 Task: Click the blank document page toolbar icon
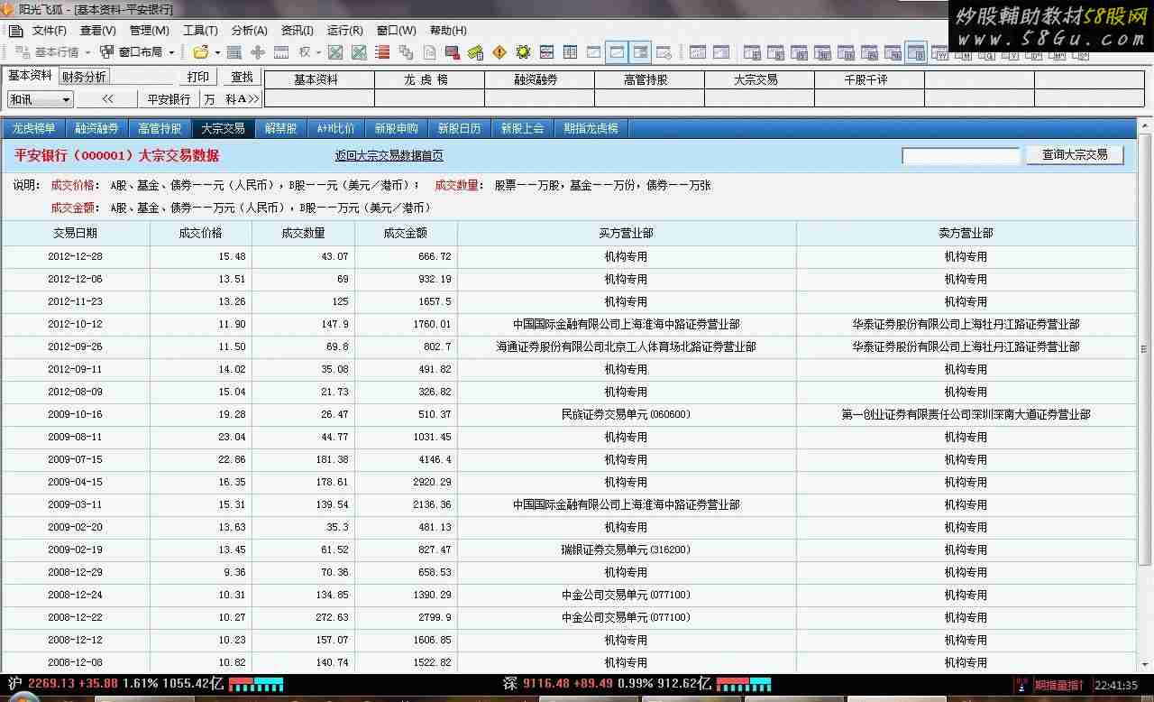coord(429,52)
